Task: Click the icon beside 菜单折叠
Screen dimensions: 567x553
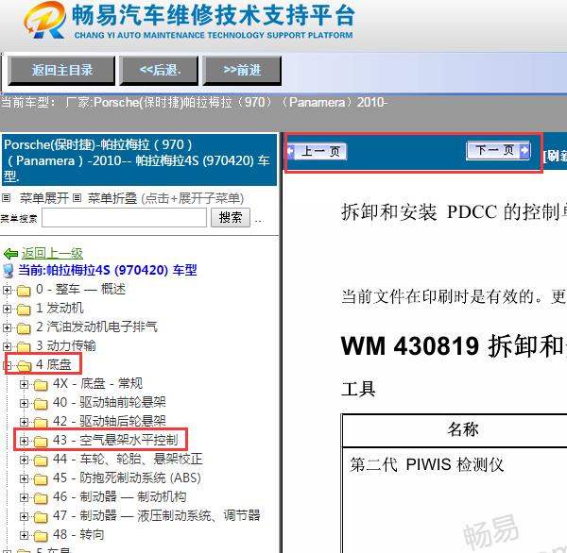Action: (x=77, y=197)
